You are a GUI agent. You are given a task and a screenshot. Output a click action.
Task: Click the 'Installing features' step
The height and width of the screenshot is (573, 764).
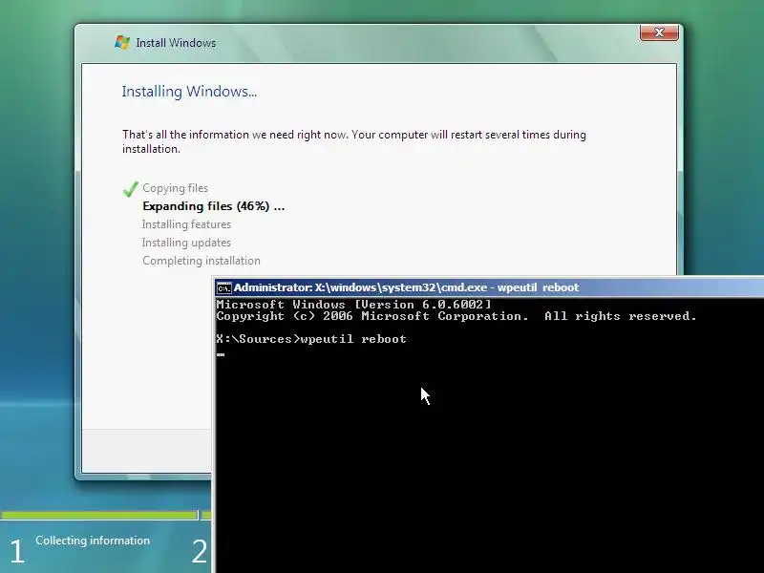coord(186,224)
